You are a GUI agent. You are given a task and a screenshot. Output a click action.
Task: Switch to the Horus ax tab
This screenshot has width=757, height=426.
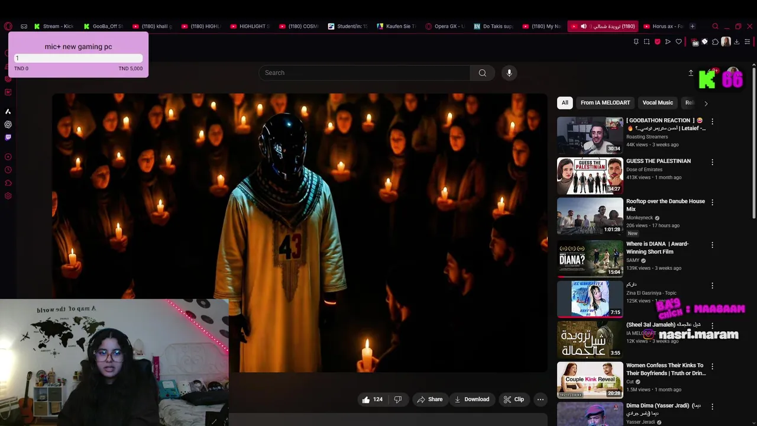point(664,26)
